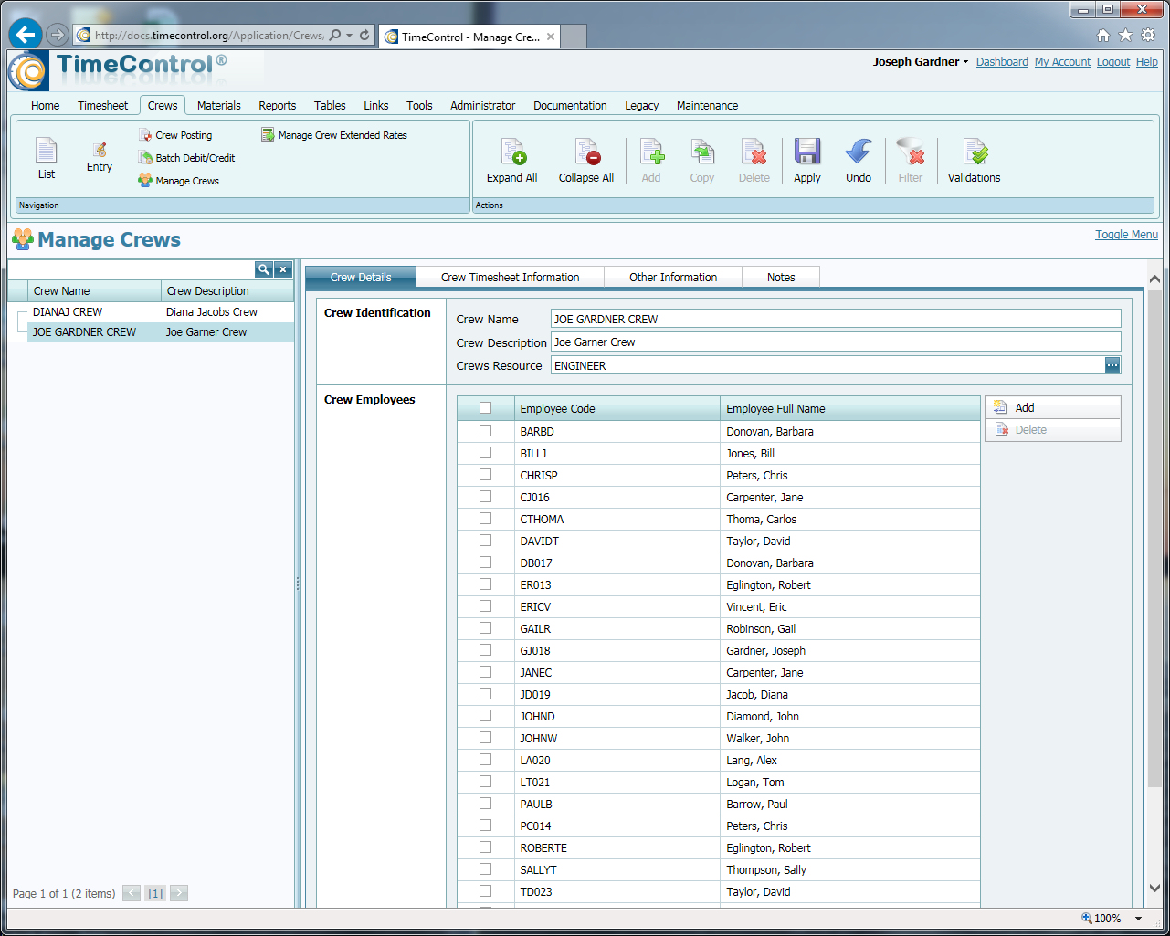Open the List navigation icon
The width and height of the screenshot is (1170, 936).
click(x=46, y=157)
